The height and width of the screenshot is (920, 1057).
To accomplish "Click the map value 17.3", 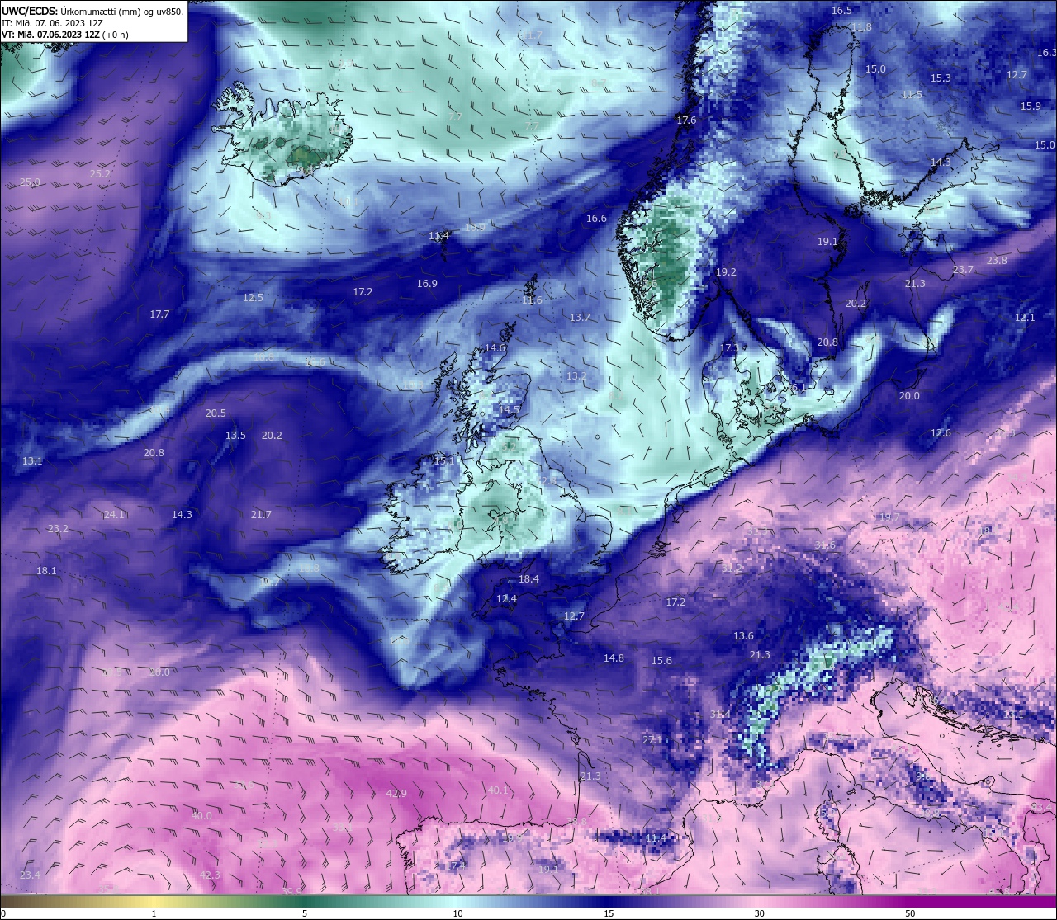I will (729, 348).
